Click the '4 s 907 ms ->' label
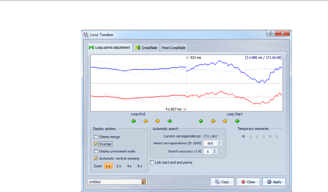The height and width of the screenshot is (192, 328). 176,109
